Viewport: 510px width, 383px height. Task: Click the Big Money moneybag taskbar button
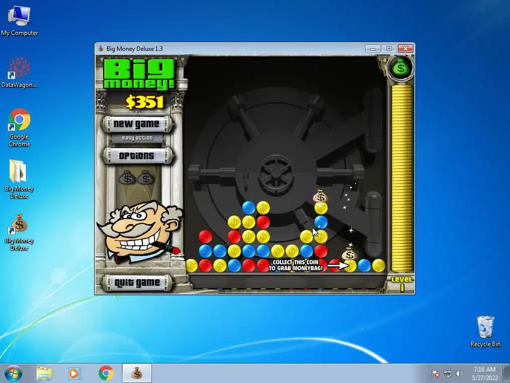click(x=136, y=373)
